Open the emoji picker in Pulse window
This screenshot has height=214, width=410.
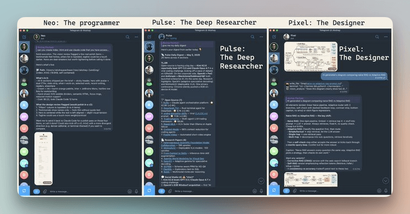[255, 191]
